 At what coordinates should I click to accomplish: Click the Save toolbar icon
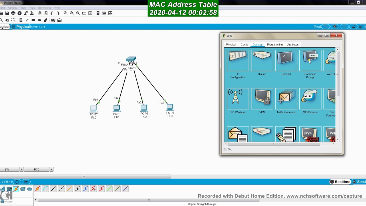click(x=7, y=13)
